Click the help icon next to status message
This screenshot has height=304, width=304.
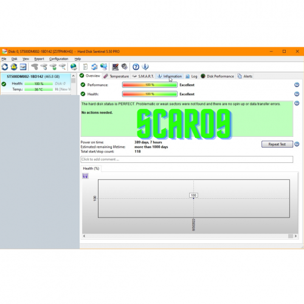pos(297,103)
